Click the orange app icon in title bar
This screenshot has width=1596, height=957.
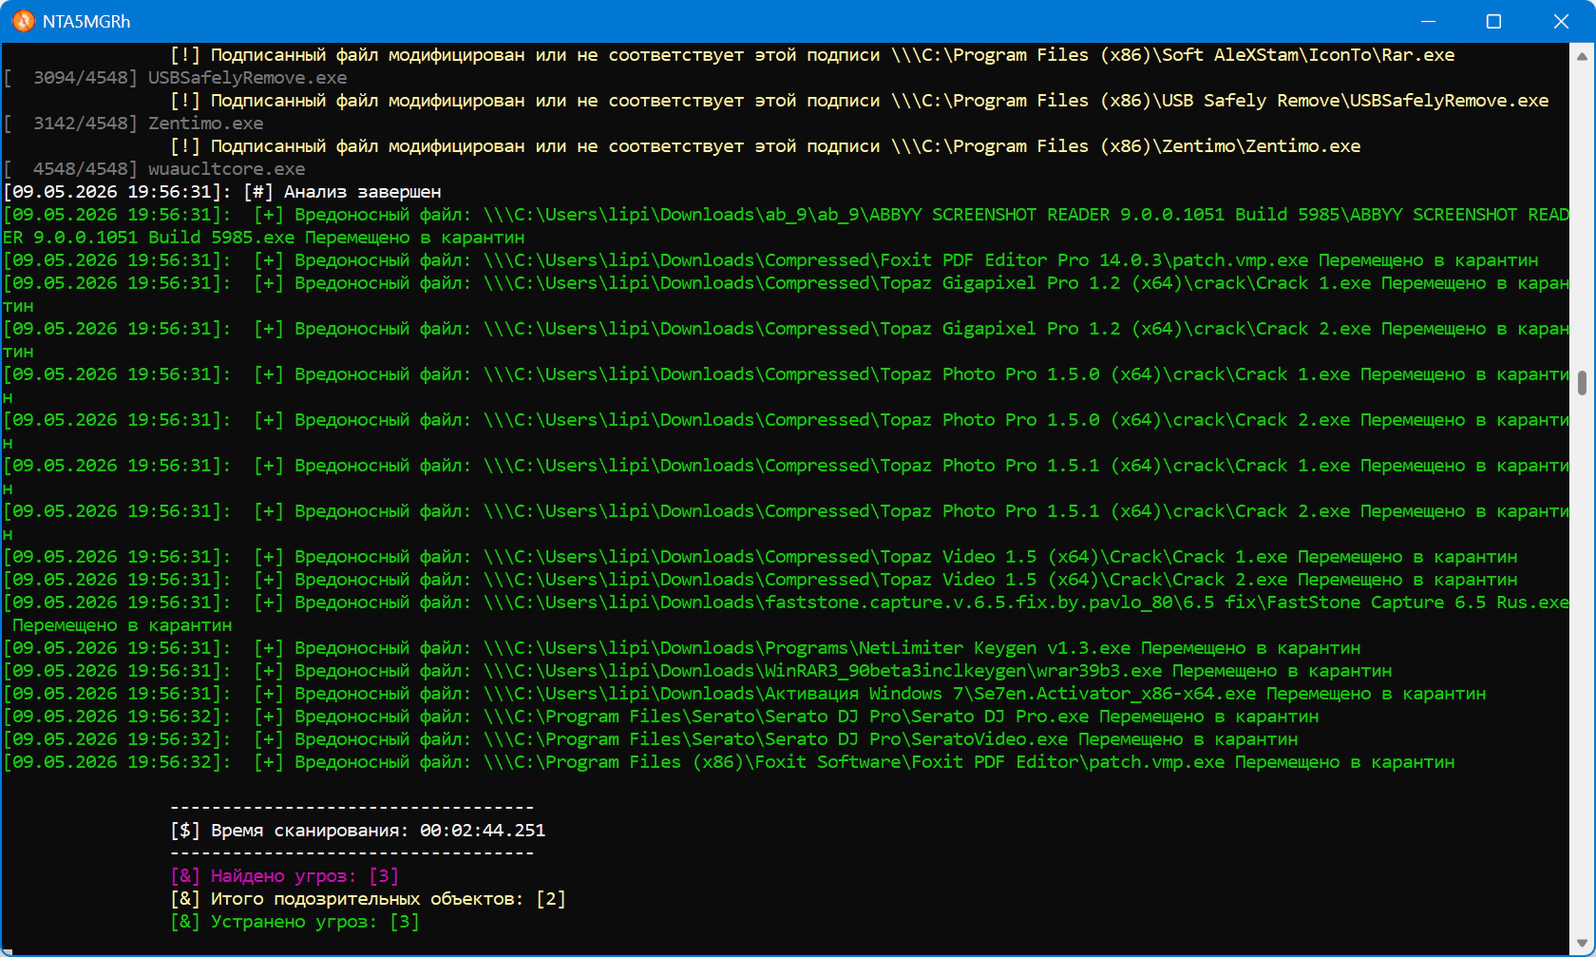(23, 21)
